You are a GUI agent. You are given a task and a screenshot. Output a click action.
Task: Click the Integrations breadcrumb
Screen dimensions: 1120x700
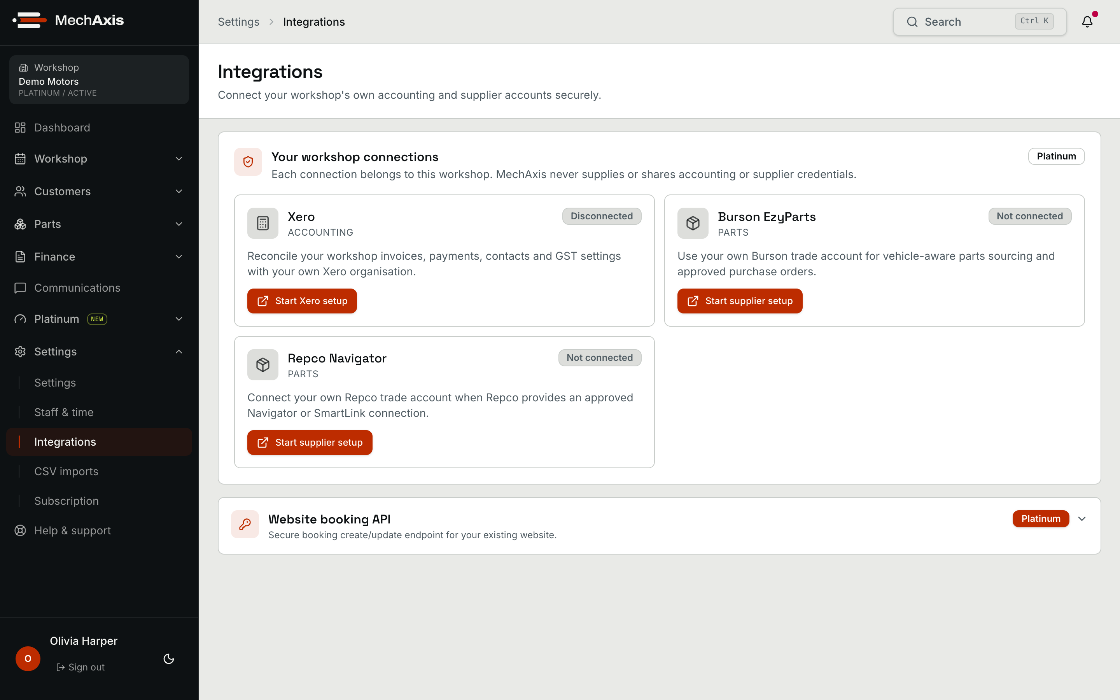[x=314, y=22]
